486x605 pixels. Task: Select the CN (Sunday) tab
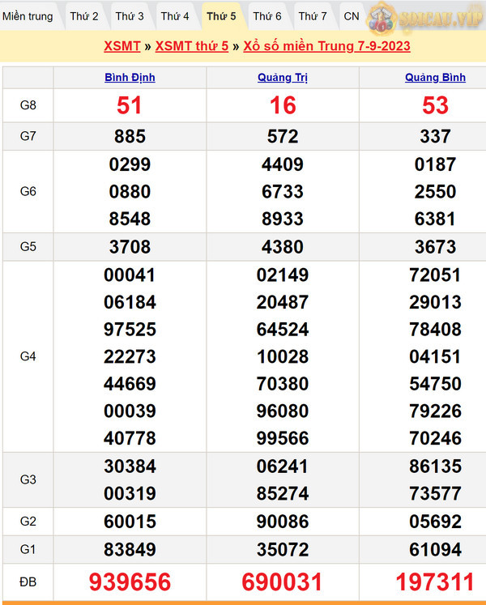[351, 16]
